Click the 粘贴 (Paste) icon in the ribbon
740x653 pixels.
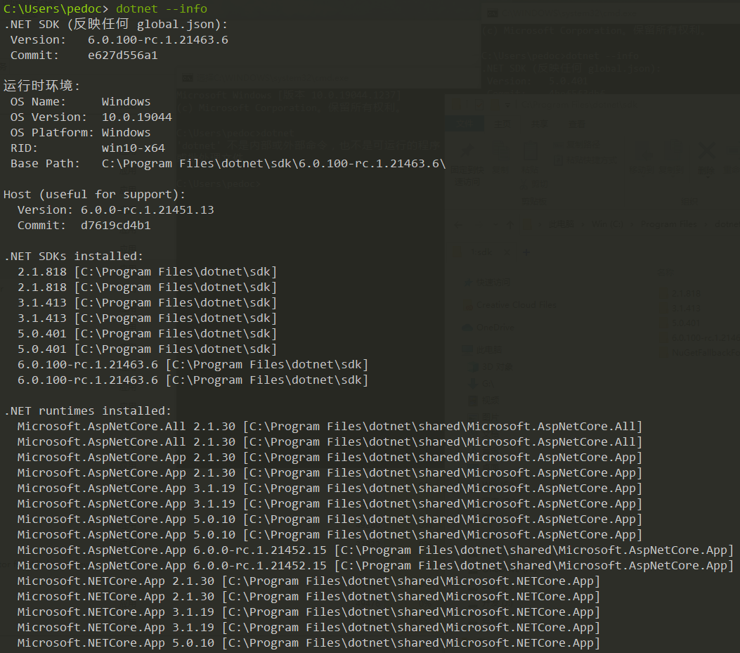coord(530,150)
